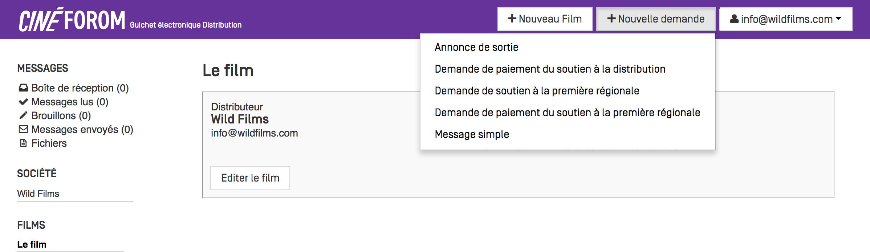Click the plus icon on Nouveau Film

pos(512,19)
